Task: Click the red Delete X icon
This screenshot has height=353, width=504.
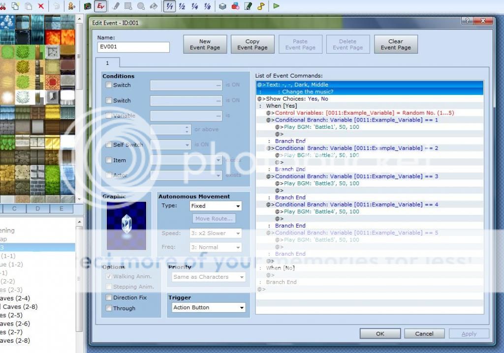Action: (41, 6)
